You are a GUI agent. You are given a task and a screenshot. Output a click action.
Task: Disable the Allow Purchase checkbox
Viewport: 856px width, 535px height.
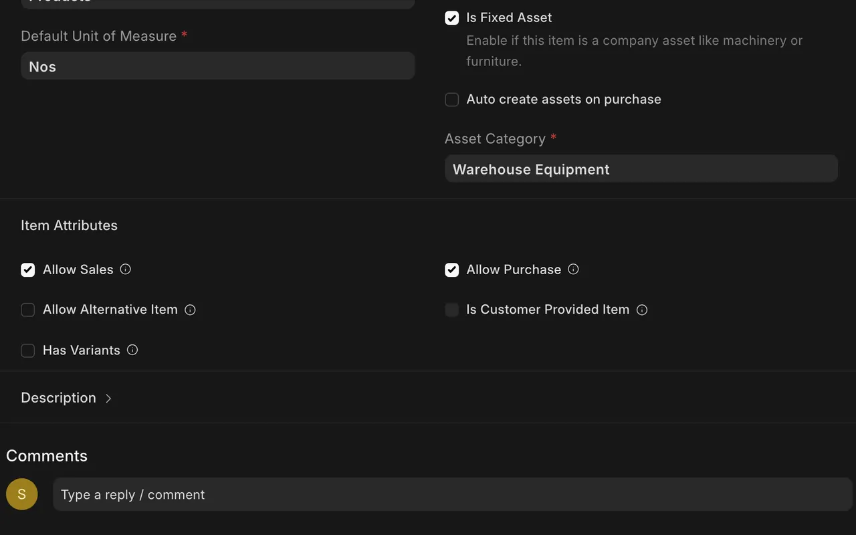click(x=452, y=270)
